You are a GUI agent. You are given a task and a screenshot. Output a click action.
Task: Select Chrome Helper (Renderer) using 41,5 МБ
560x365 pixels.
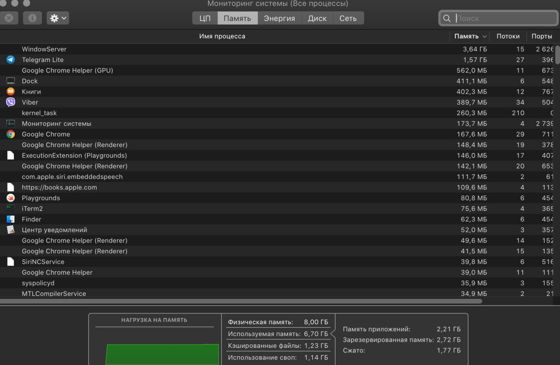pyautogui.click(x=277, y=251)
